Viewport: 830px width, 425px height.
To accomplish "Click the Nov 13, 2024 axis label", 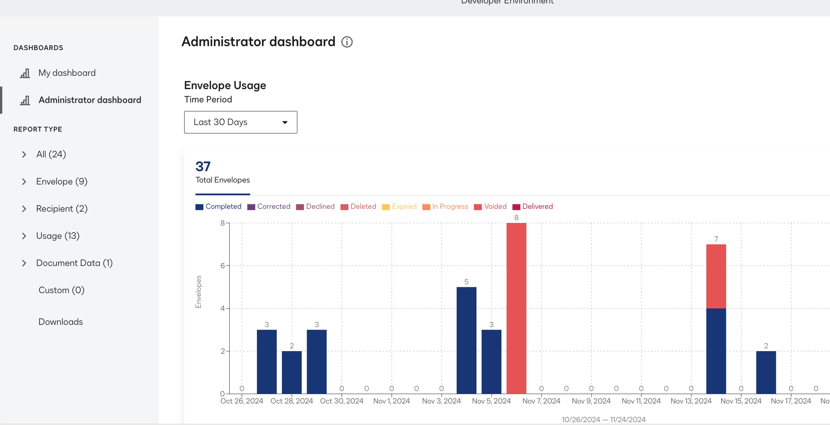I will click(691, 401).
